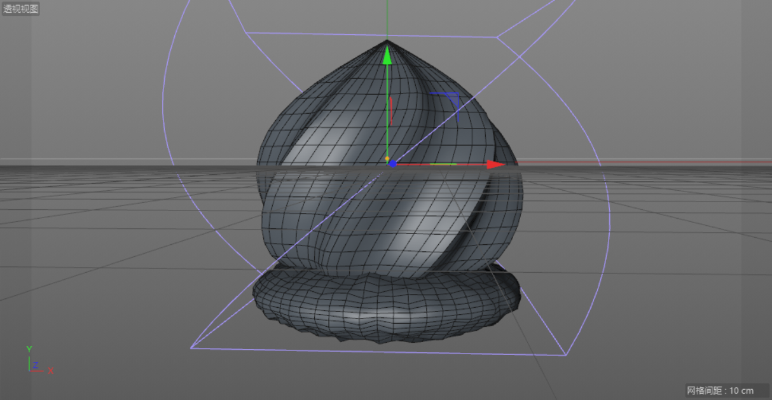Image resolution: width=772 pixels, height=400 pixels.
Task: Click the red world X-axis line right of the model
Action: (636, 162)
